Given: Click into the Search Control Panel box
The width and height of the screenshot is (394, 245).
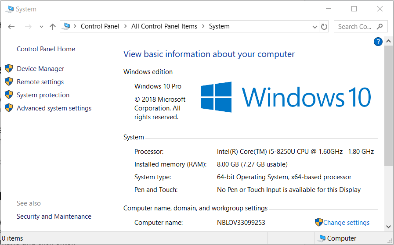Looking at the screenshot, I should pyautogui.click(x=355, y=26).
